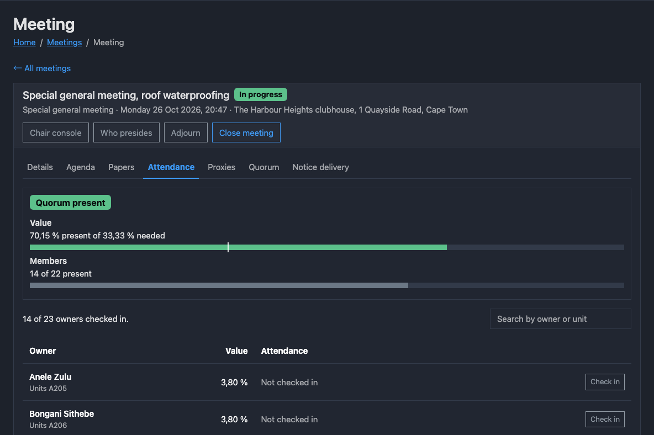Select the Anele Zulu owner name
Image resolution: width=654 pixels, height=435 pixels.
coord(50,376)
